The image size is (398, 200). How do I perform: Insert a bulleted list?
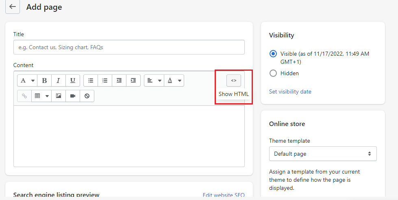coord(91,80)
